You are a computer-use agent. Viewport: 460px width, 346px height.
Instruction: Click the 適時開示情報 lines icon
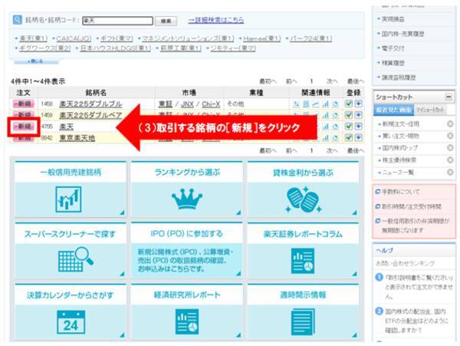303,322
